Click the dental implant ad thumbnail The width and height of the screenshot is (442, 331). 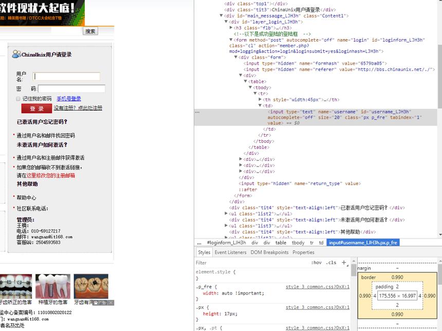53,286
